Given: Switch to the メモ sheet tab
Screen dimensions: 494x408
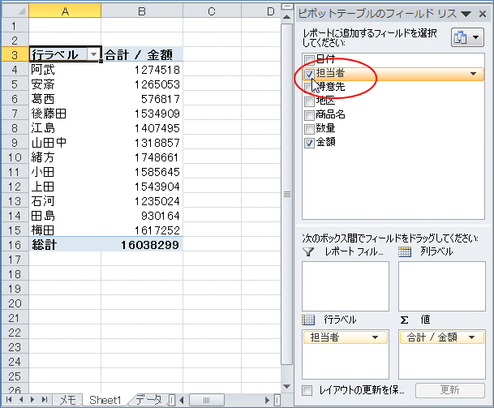Looking at the screenshot, I should pos(67,400).
